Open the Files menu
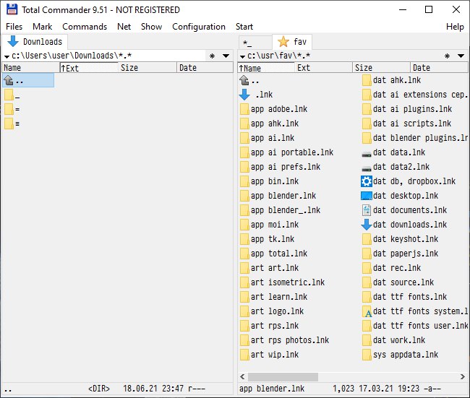The height and width of the screenshot is (398, 470). click(14, 27)
